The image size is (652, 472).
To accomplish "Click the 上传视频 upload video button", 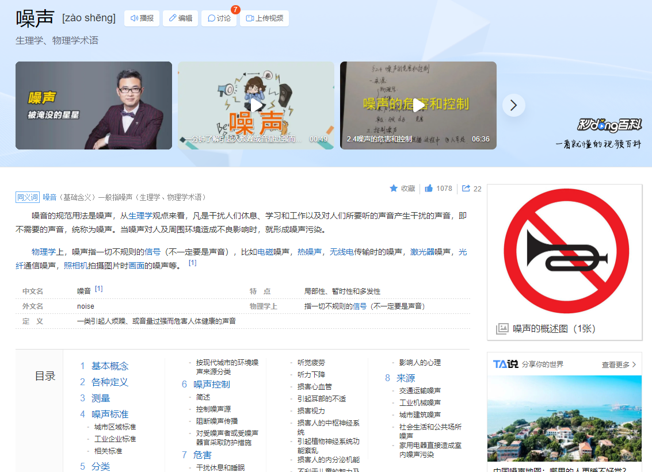I will click(265, 18).
